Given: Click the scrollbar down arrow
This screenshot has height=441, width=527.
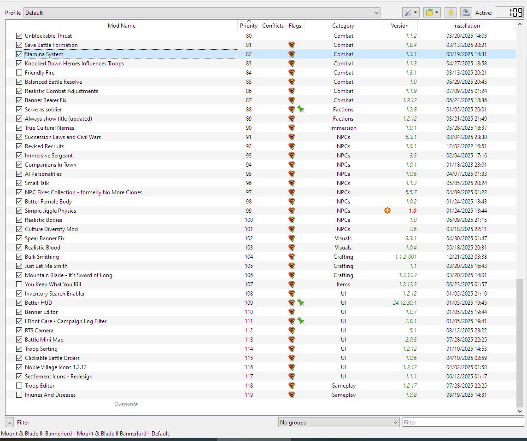Looking at the screenshot, I should click(520, 411).
